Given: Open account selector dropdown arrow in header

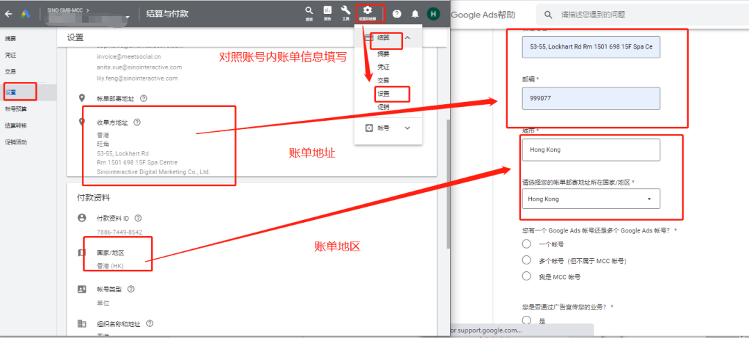Looking at the screenshot, I should pos(127,18).
